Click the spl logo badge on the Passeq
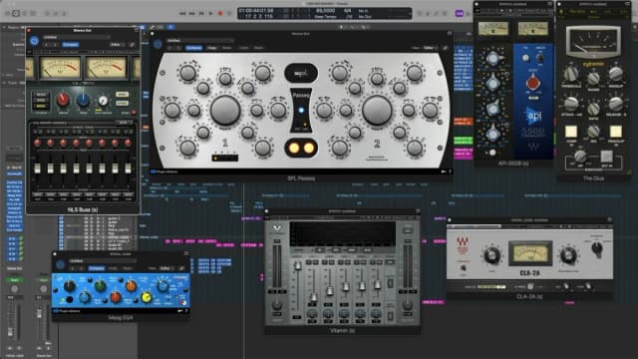The height and width of the screenshot is (359, 638). pos(301,73)
